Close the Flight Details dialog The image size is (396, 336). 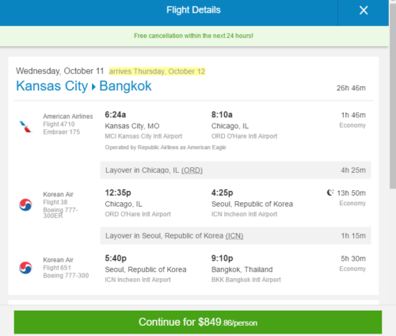click(x=364, y=10)
